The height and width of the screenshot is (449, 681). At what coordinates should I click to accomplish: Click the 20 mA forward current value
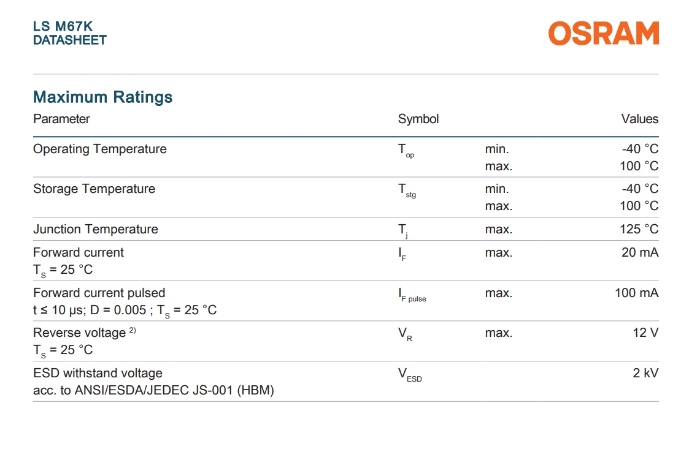click(640, 252)
